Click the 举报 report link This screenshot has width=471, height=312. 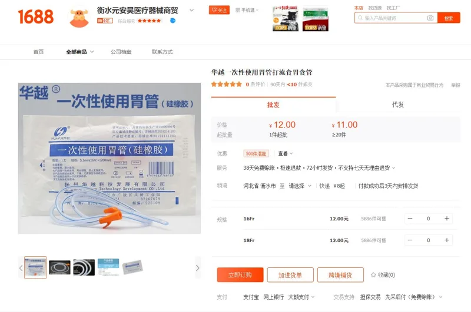pyautogui.click(x=455, y=85)
